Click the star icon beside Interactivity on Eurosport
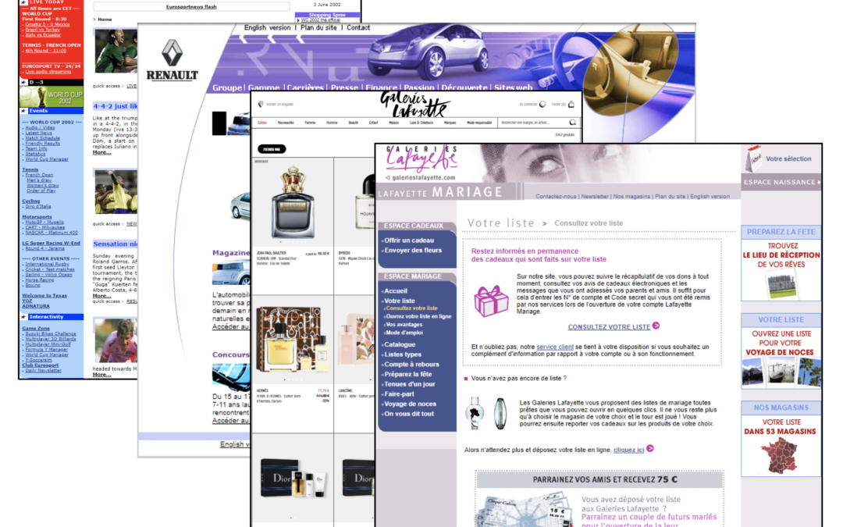The image size is (843, 527). tap(23, 317)
